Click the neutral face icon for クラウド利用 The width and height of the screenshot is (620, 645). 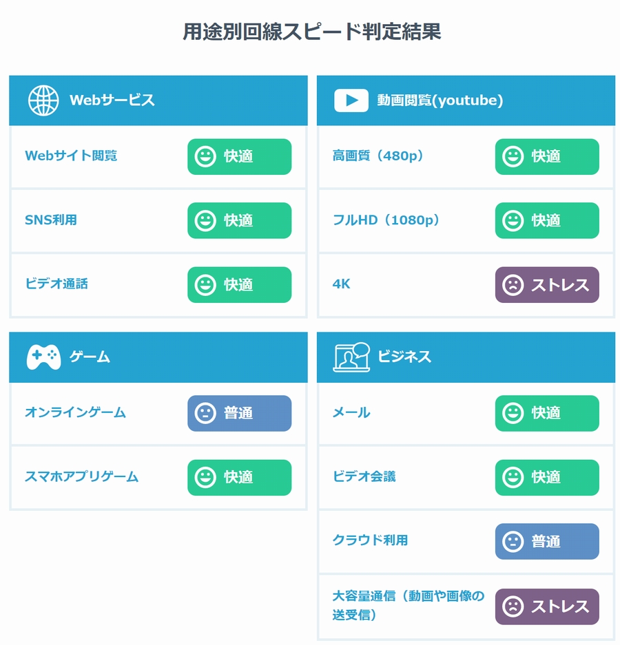[513, 541]
